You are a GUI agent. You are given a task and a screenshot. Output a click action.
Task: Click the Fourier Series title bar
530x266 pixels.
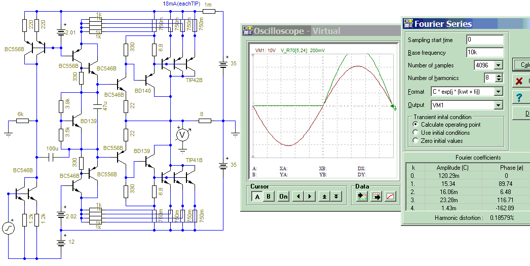pos(467,24)
